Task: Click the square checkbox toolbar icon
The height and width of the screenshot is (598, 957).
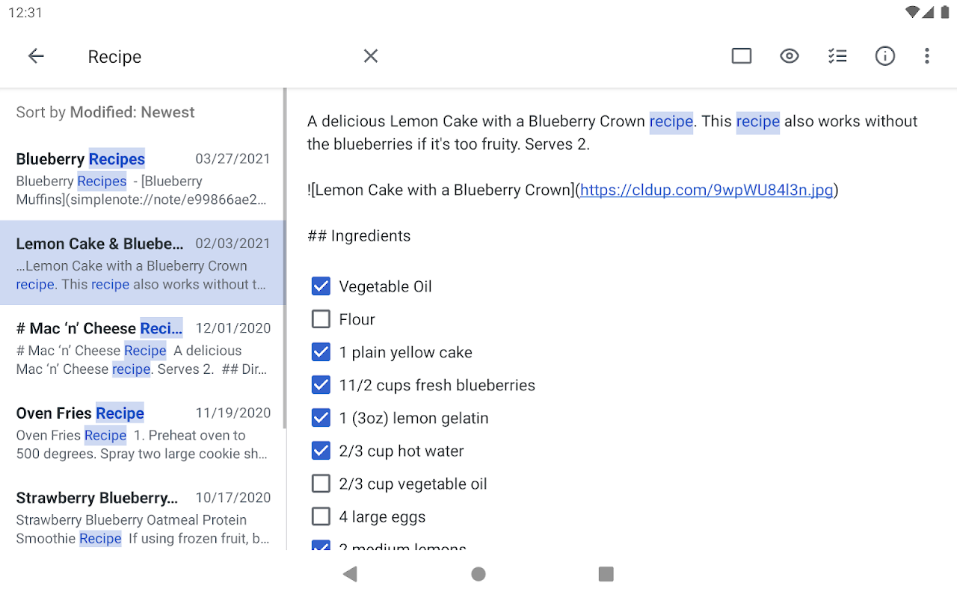Action: pos(741,55)
